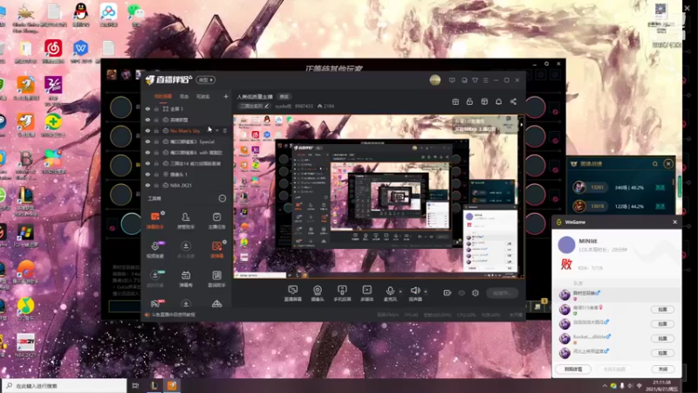Toggle visibility of the 英雄联盟 scene
Screen dimensions: 698x393
pos(147,120)
